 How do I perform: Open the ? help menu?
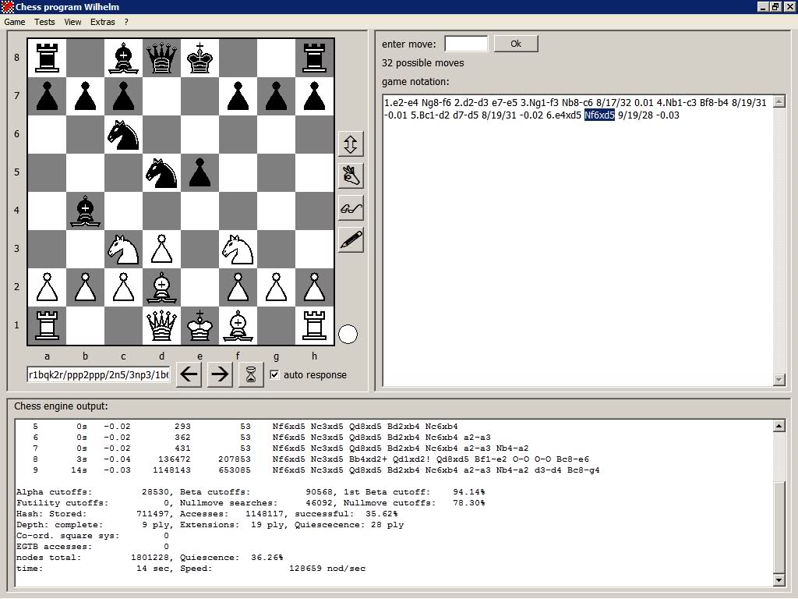126,22
